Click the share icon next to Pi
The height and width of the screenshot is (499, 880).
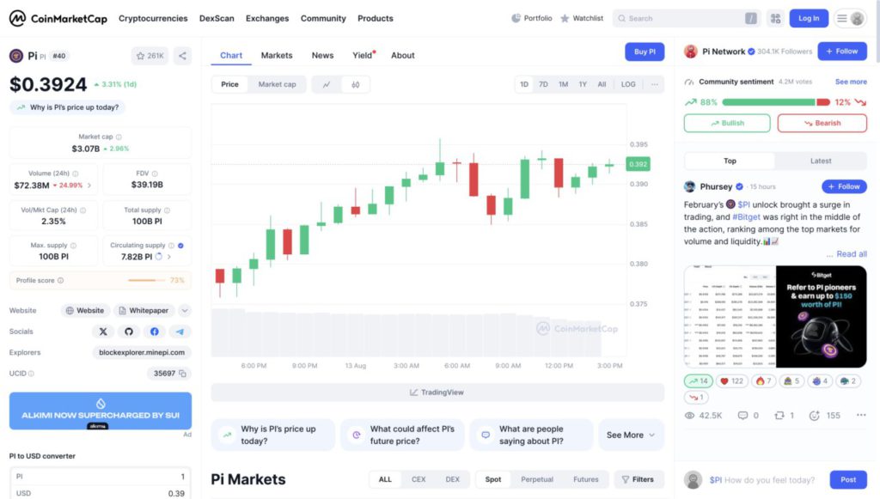pyautogui.click(x=182, y=56)
